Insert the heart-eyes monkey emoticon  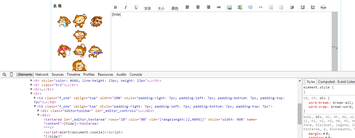tap(64, 51)
